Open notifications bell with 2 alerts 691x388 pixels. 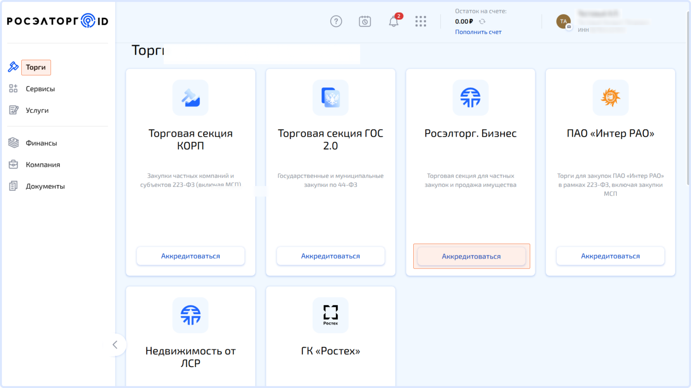pyautogui.click(x=393, y=21)
